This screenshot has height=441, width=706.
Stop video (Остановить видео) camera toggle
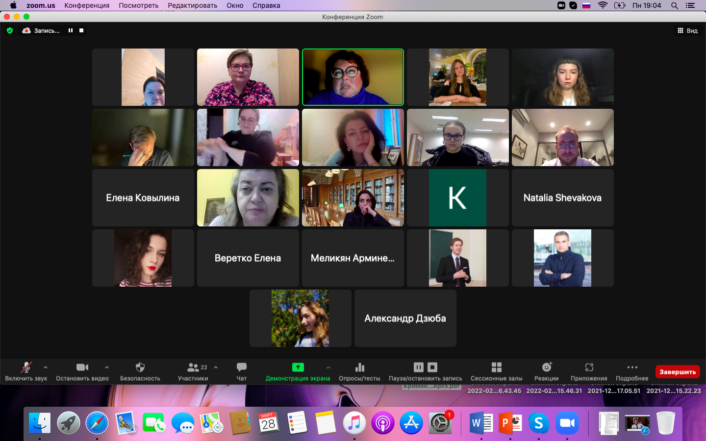[x=82, y=367]
